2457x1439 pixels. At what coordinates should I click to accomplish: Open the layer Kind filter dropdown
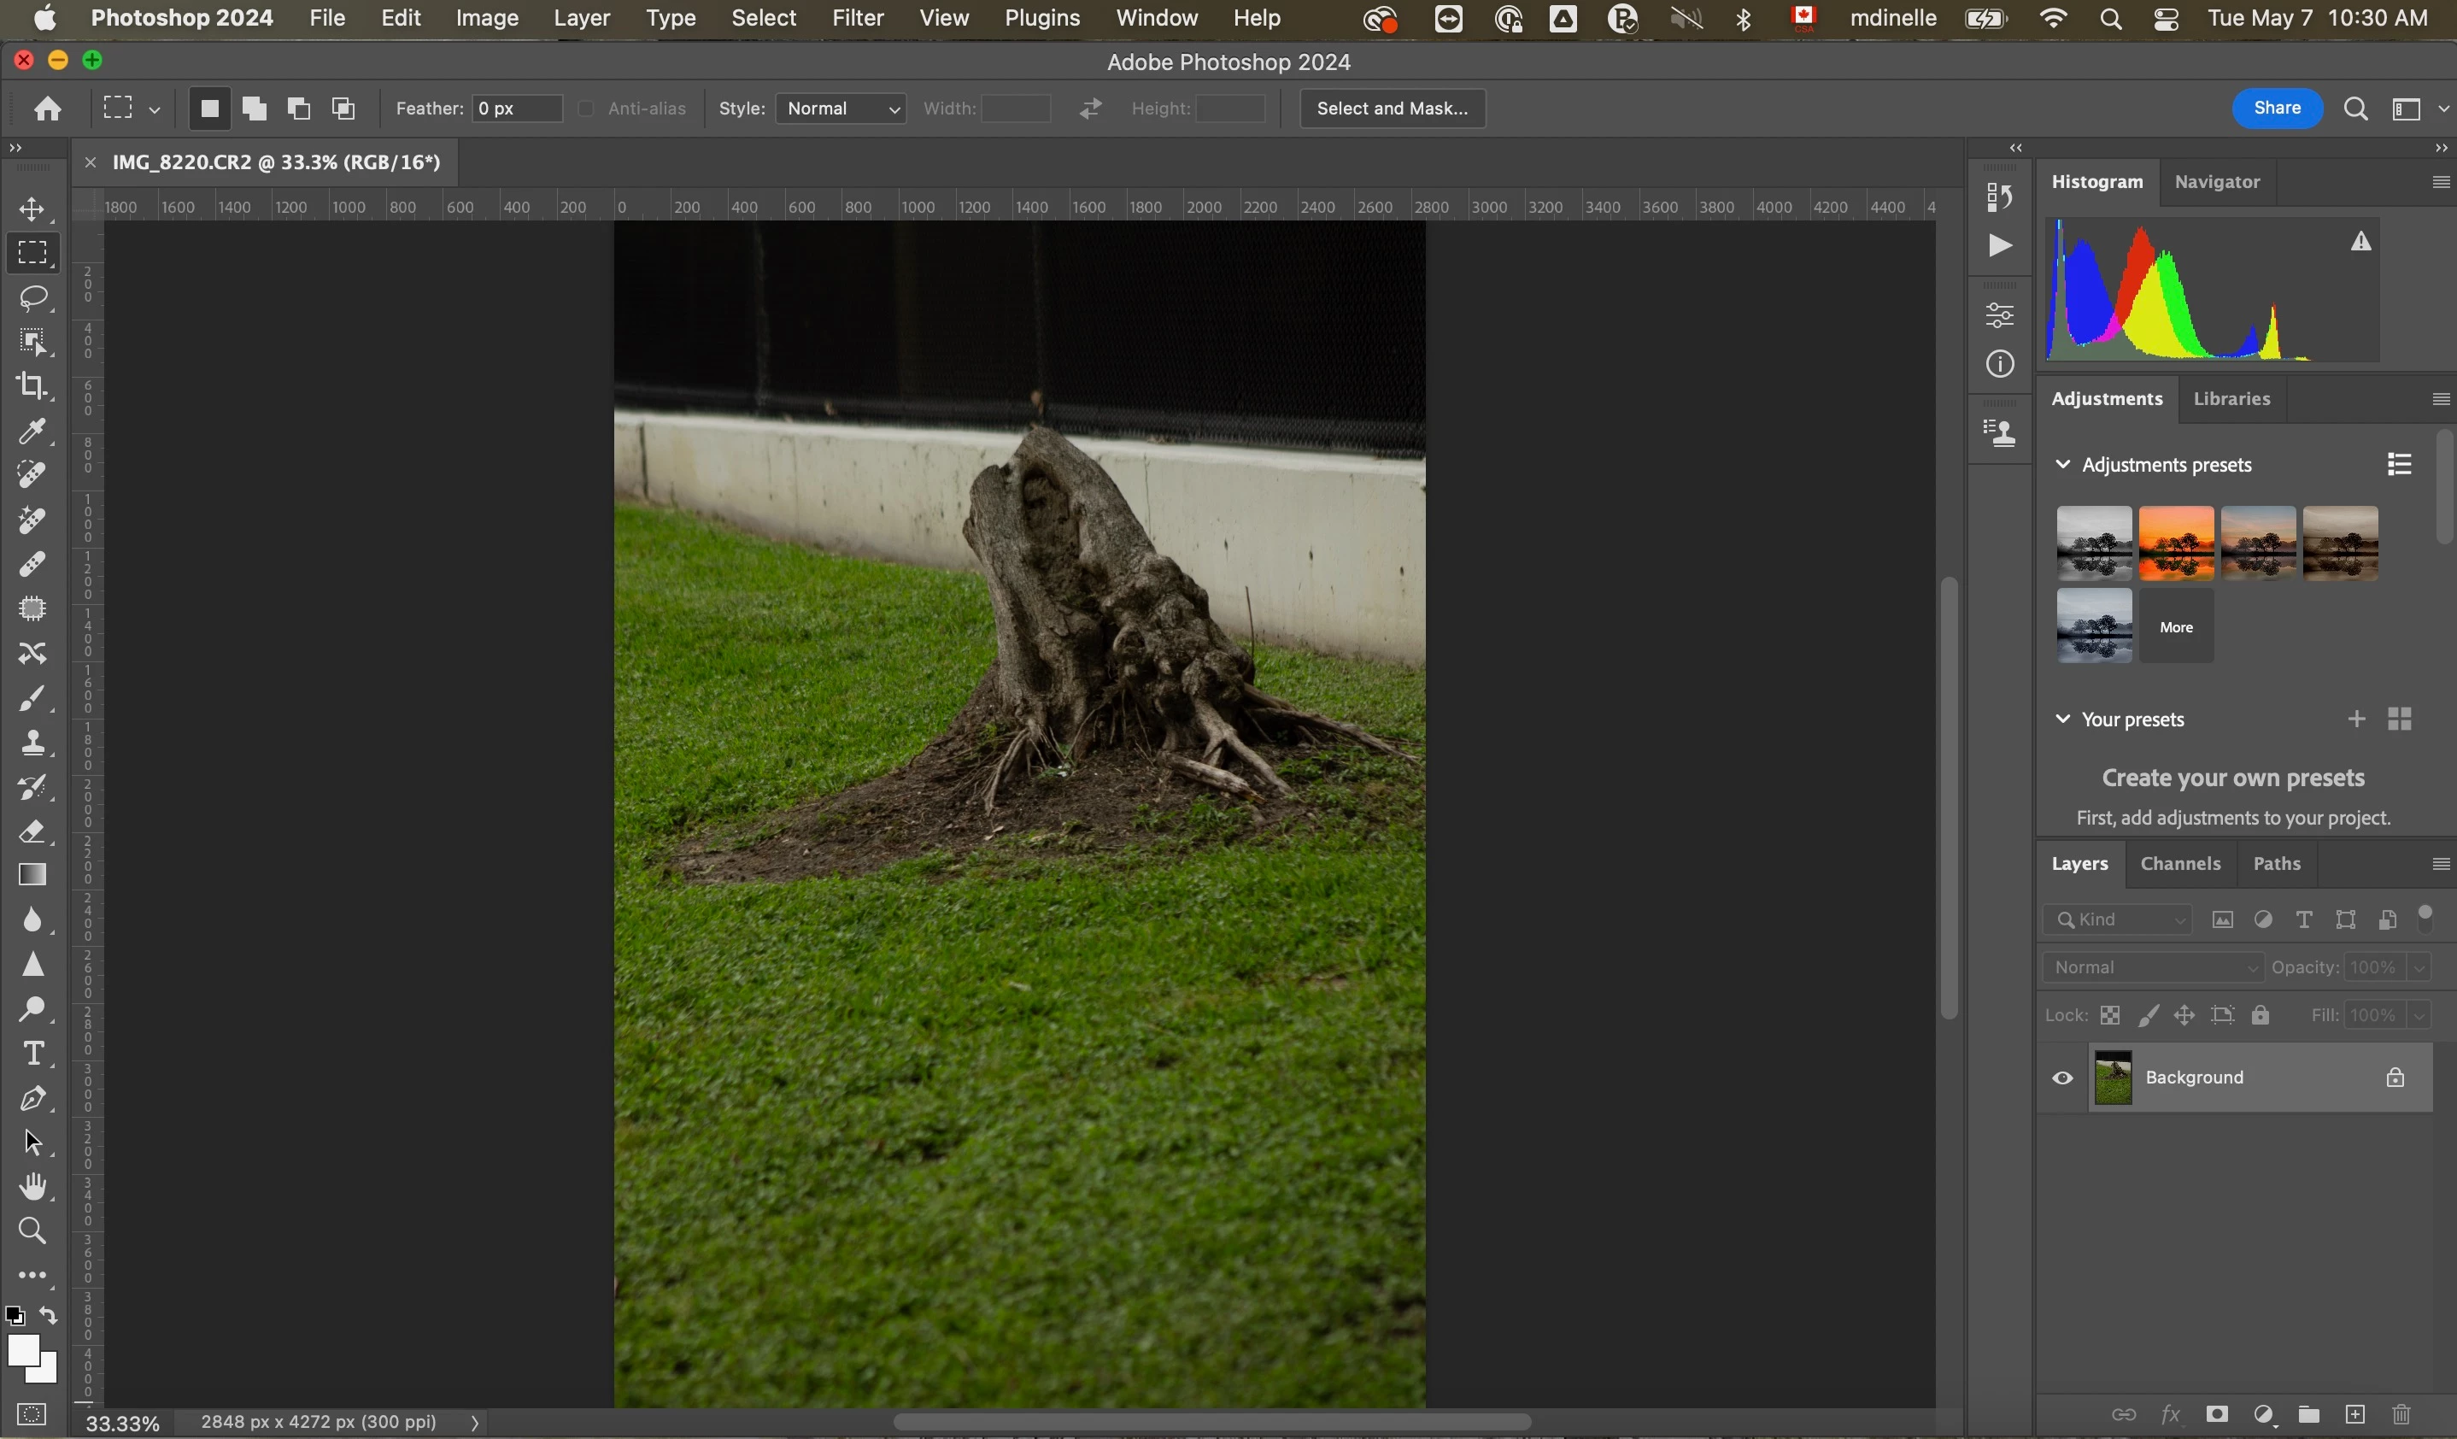[2118, 919]
